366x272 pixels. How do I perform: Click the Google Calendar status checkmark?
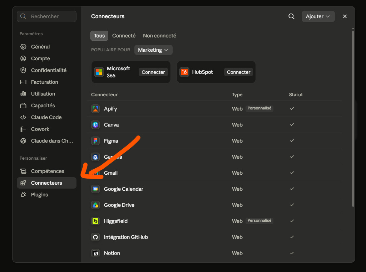point(292,189)
